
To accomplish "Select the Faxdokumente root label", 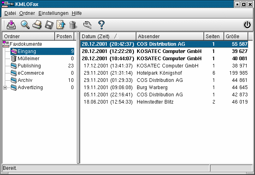I will 26,44.
